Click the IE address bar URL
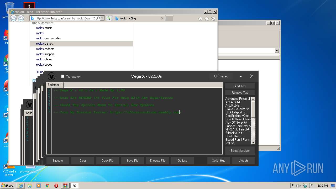Image resolution: width=336 pixels, height=189 pixels. click(x=65, y=18)
